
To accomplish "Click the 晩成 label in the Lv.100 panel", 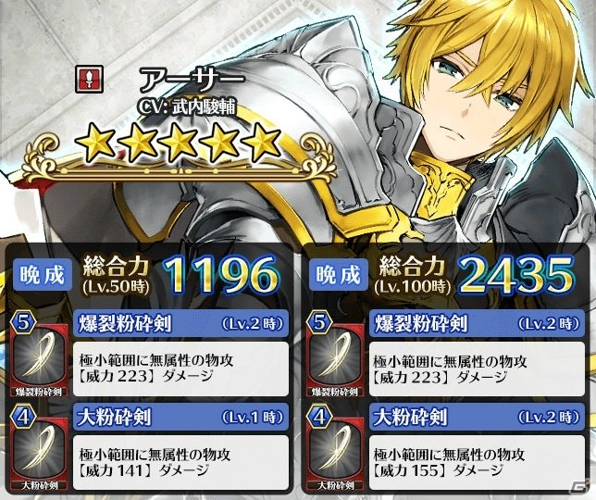I will (339, 274).
